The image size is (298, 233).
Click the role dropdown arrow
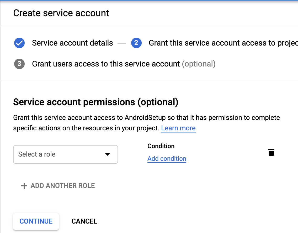(x=107, y=154)
